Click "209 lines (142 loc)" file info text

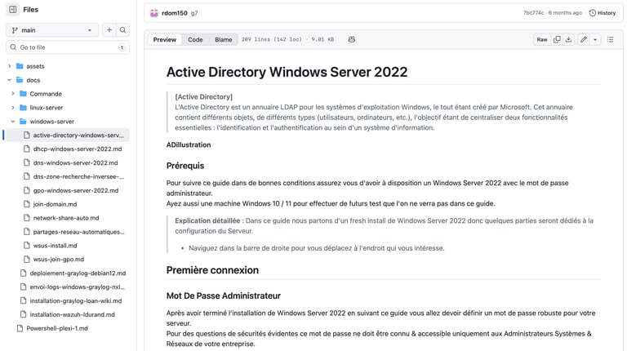(x=272, y=39)
